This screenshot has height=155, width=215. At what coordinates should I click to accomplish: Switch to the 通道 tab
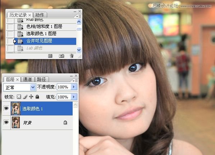click(x=27, y=79)
